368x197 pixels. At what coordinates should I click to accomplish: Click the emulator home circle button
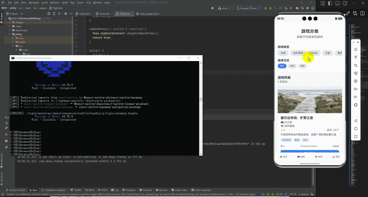(x=356, y=129)
